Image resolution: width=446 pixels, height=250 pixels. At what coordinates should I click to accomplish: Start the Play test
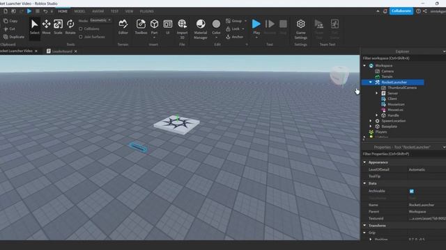[x=256, y=24]
